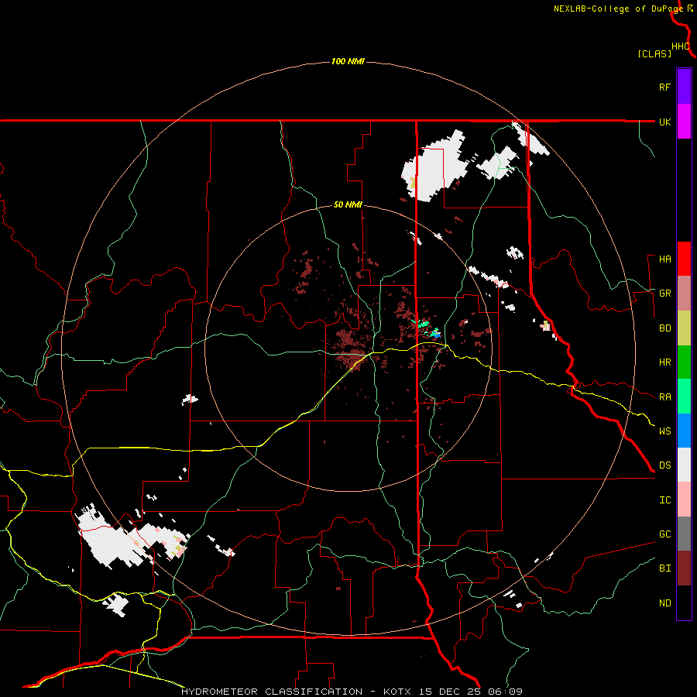Click the 100 NMI range ring label
697x697 pixels.
point(348,61)
